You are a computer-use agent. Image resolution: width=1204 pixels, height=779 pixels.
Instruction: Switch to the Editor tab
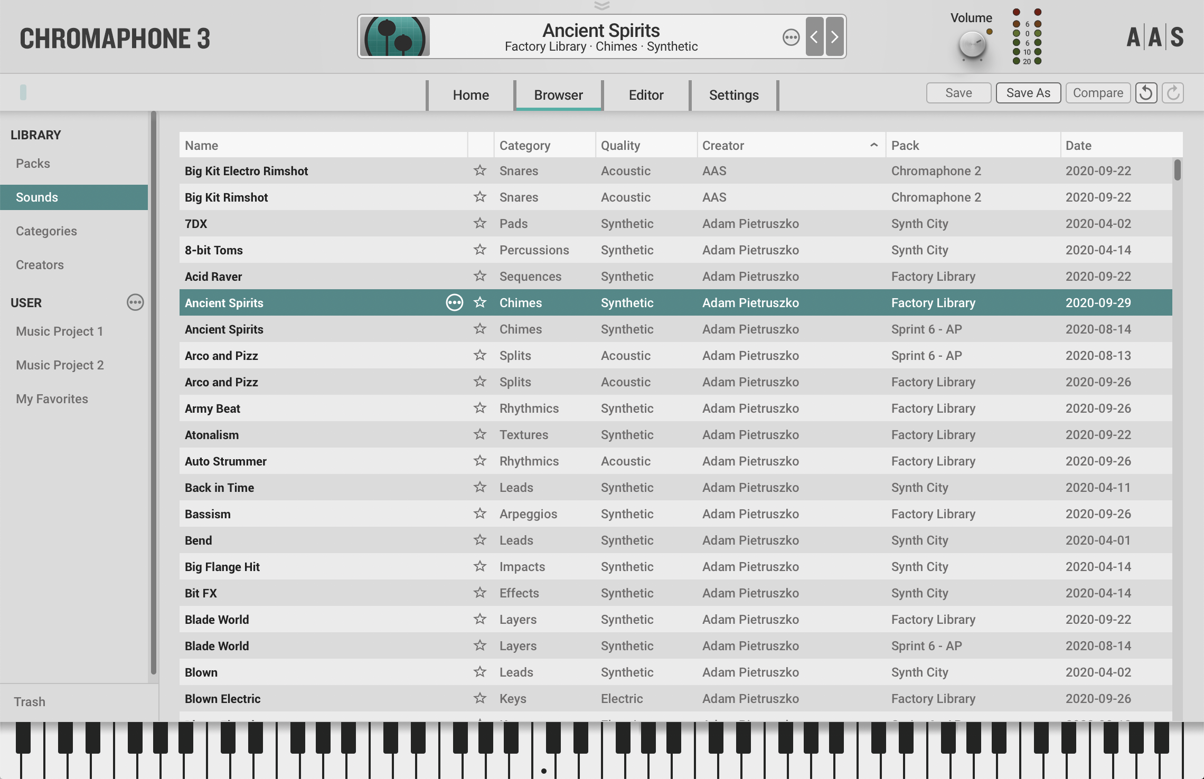tap(645, 95)
